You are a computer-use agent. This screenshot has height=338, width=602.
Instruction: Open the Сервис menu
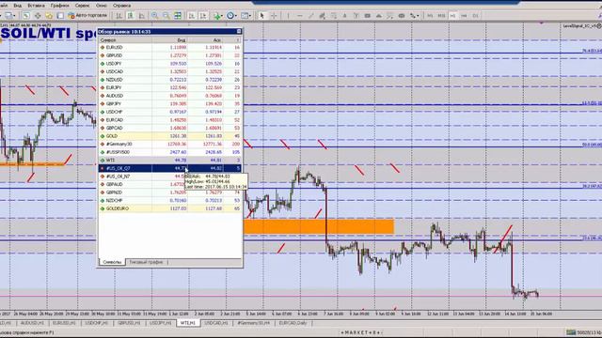click(82, 6)
